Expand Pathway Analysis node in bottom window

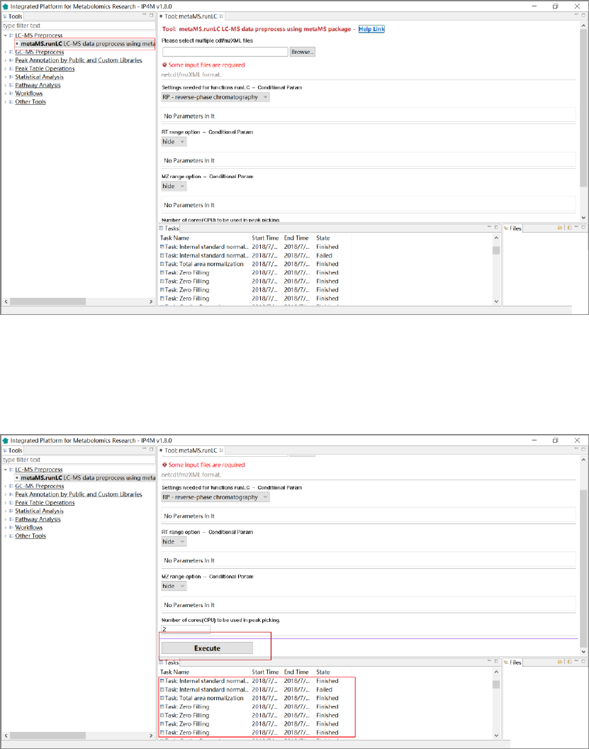click(x=5, y=519)
